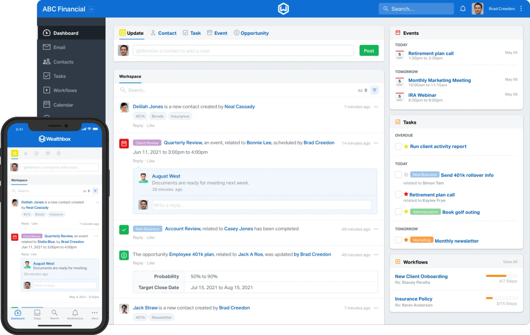The height and width of the screenshot is (335, 530).
Task: Select the Task tab in composer
Action: [192, 33]
